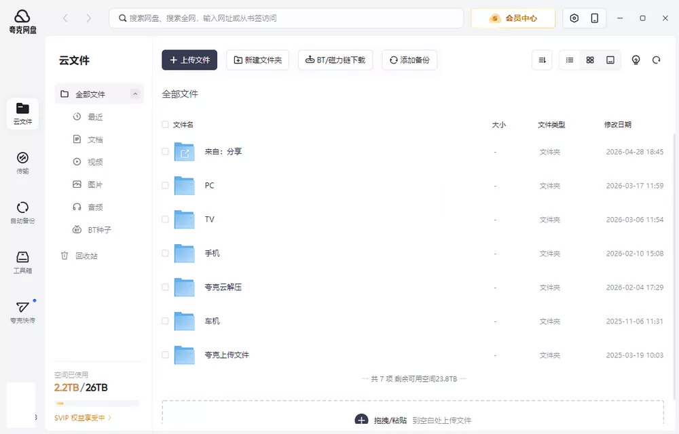Click the 手机 folder icon
679x434 pixels.
click(x=185, y=254)
